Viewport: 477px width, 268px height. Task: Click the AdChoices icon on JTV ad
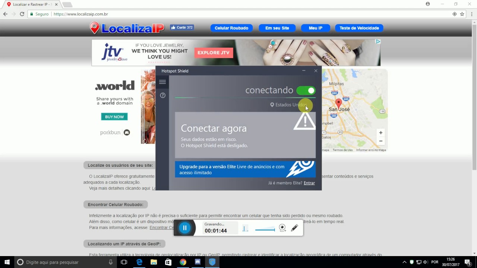tap(378, 42)
